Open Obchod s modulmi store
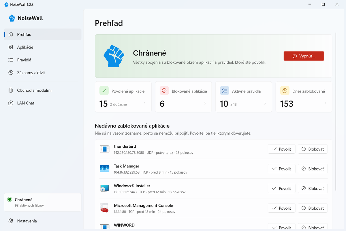The width and height of the screenshot is (346, 231). tap(43, 90)
